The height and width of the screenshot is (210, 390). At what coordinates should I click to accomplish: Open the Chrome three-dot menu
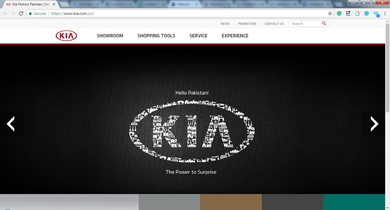click(385, 13)
